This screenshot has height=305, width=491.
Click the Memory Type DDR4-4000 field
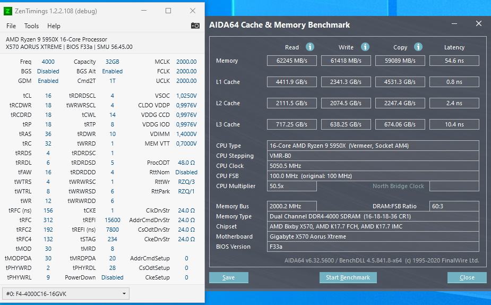point(373,216)
